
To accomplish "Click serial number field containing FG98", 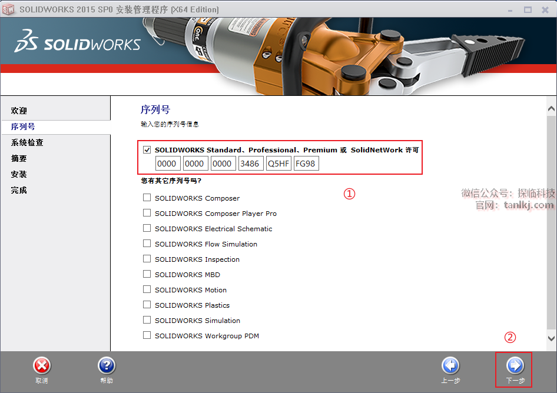I will coord(306,164).
